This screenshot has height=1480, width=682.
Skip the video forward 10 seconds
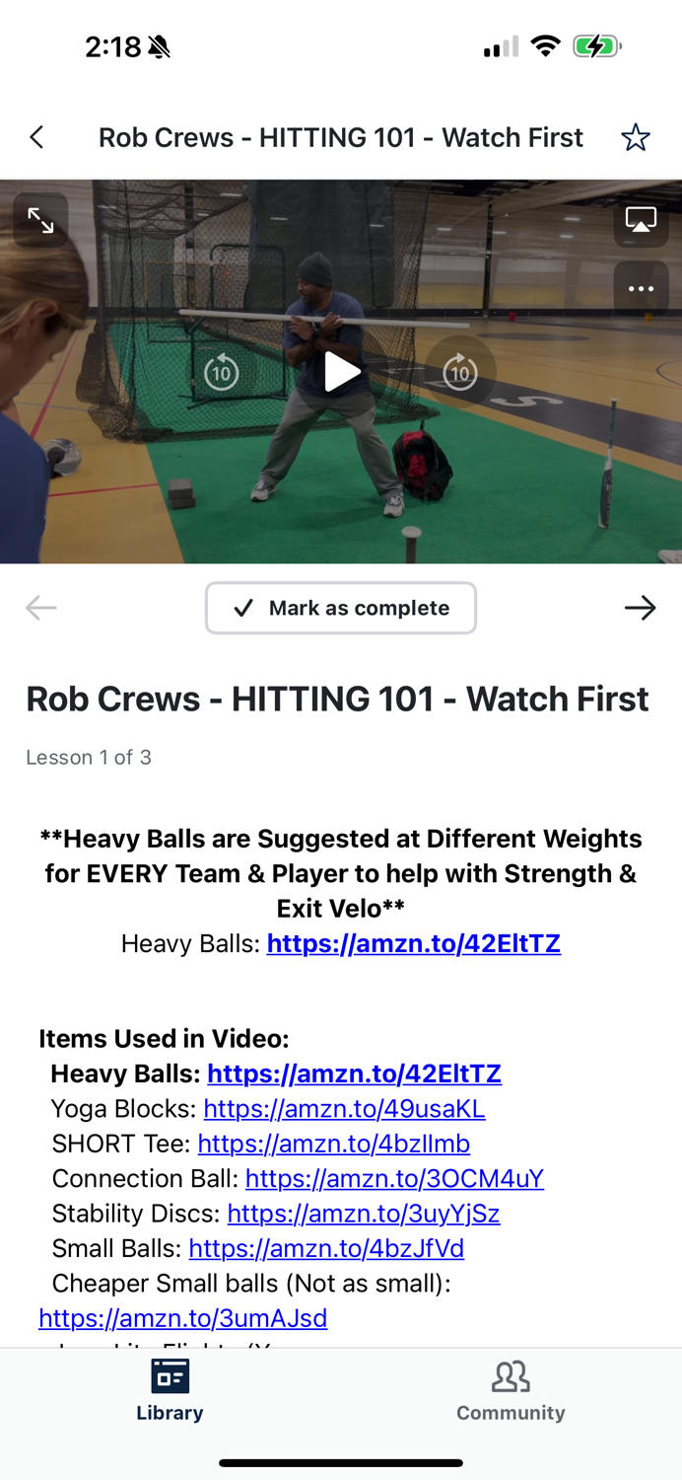[x=459, y=372]
